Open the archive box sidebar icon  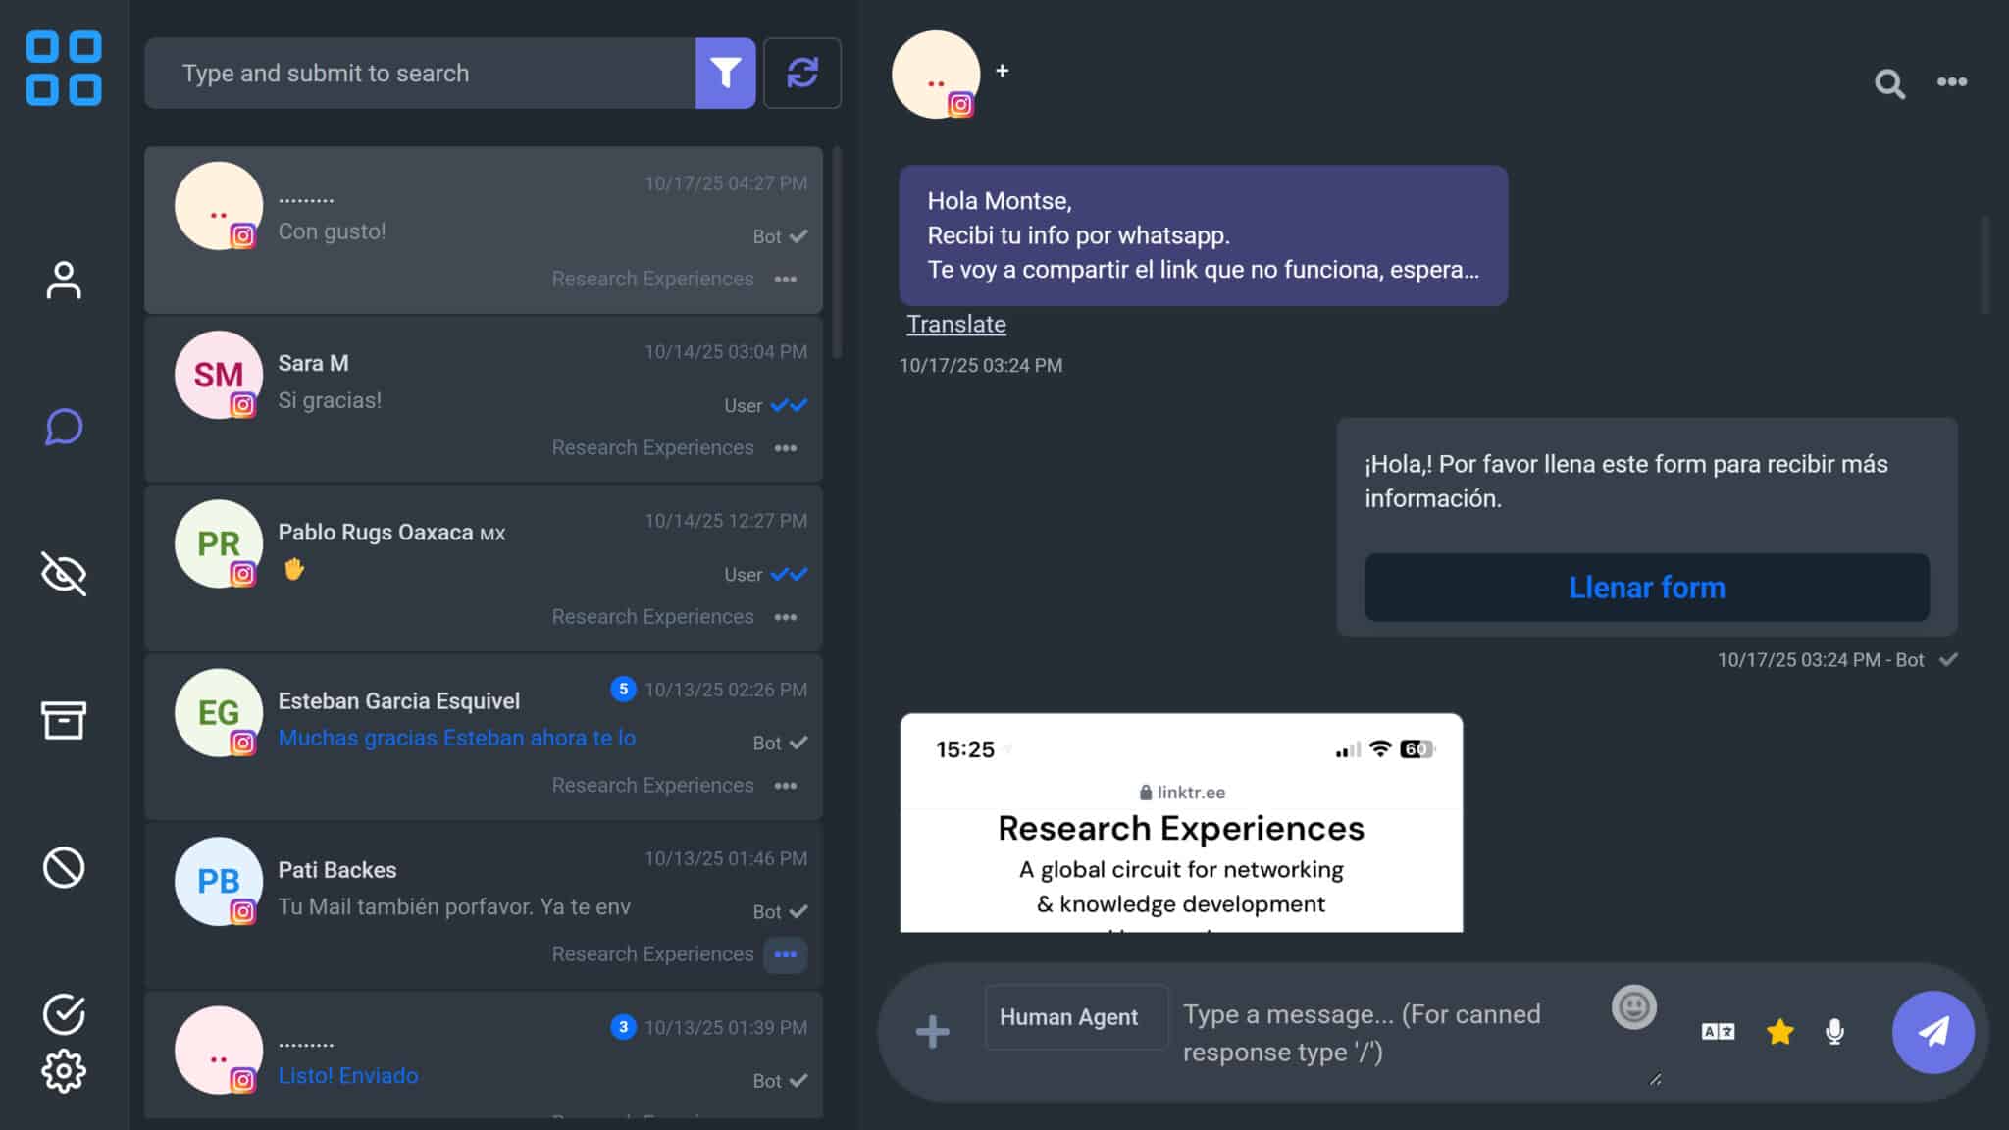point(64,720)
